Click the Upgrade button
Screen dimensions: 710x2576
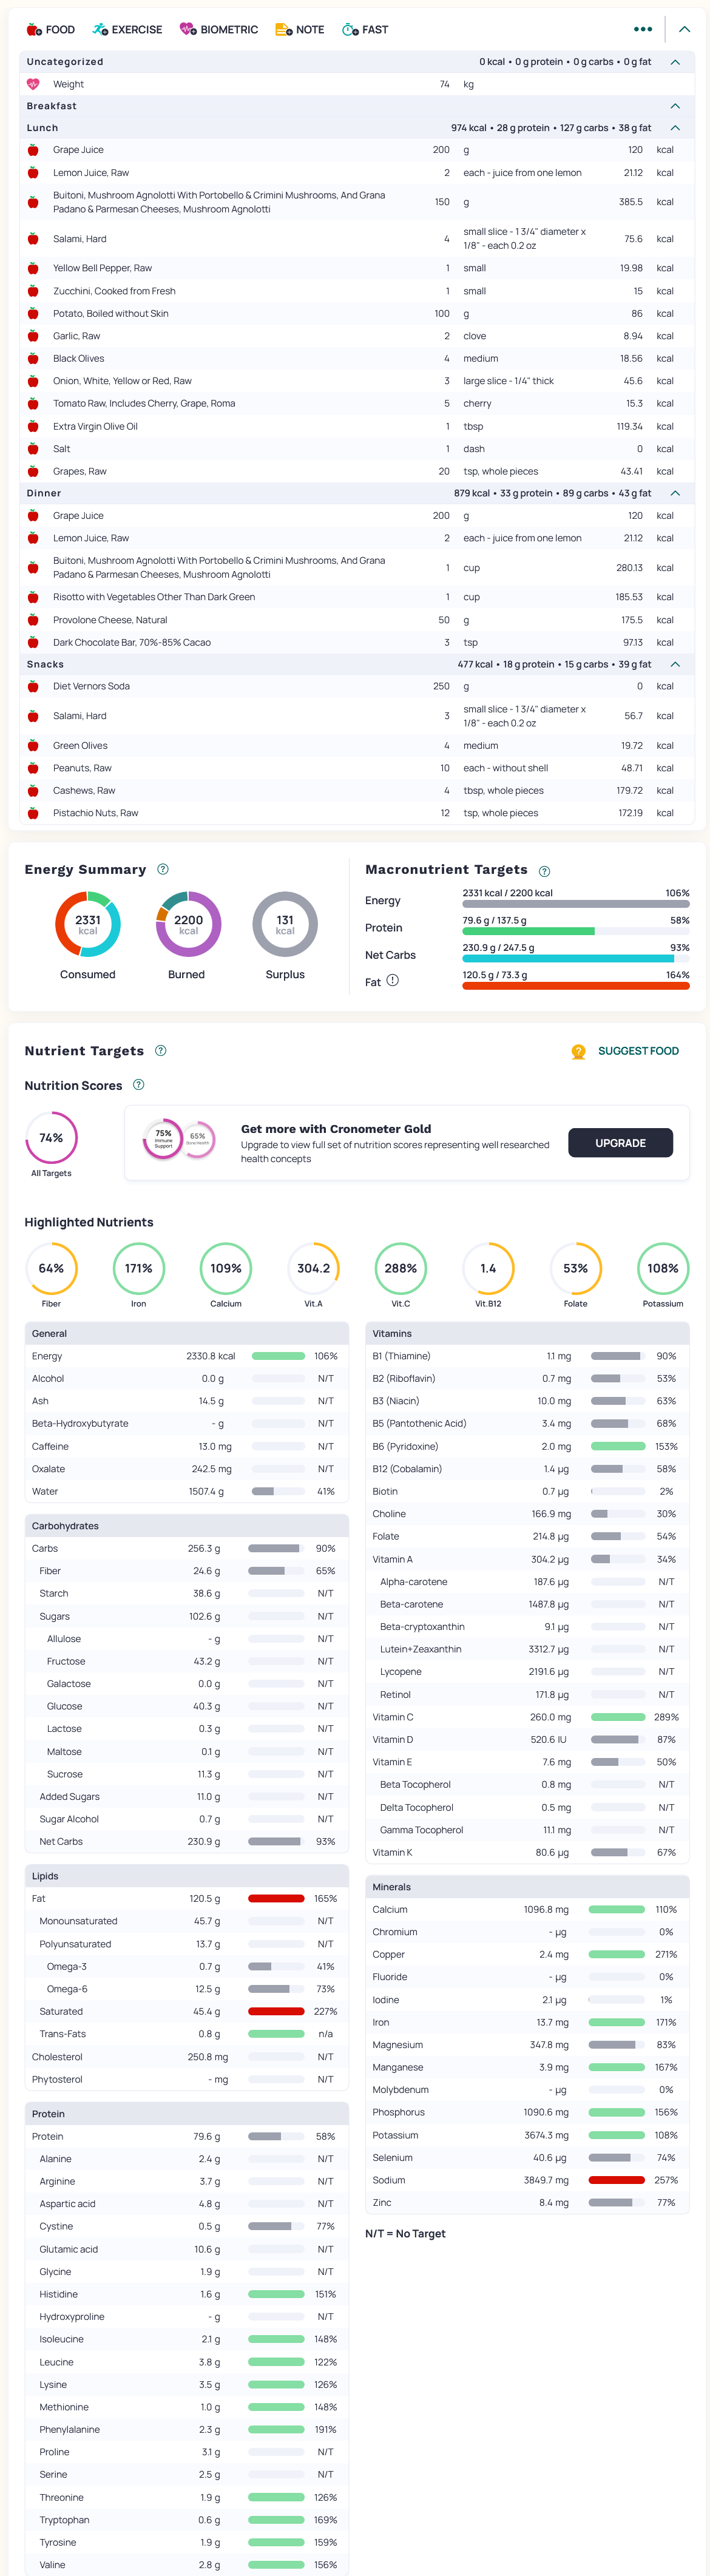[620, 1143]
